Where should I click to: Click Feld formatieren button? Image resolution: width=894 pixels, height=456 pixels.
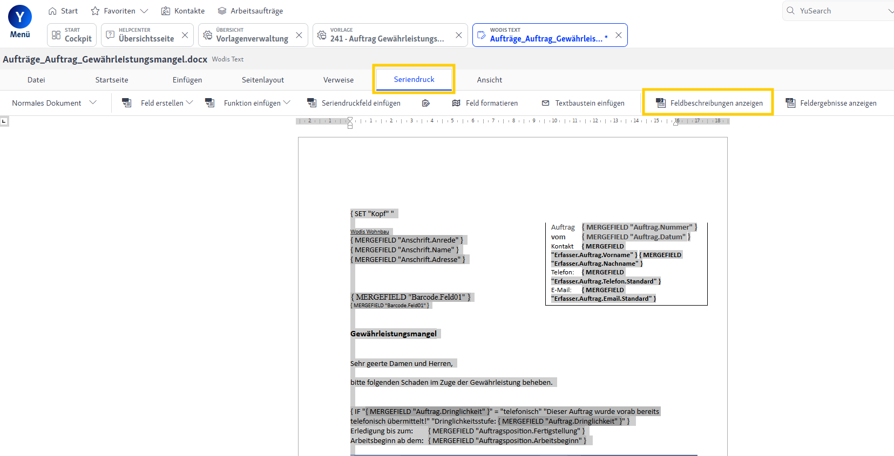(x=485, y=103)
